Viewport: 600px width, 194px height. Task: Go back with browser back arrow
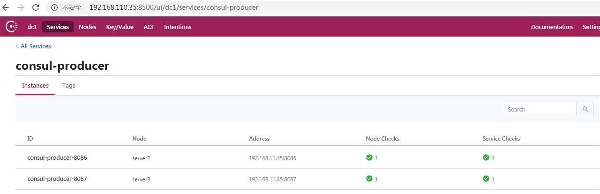click(x=6, y=7)
